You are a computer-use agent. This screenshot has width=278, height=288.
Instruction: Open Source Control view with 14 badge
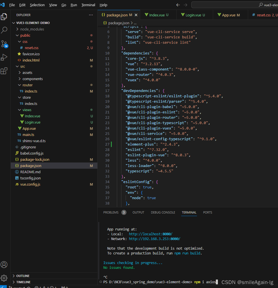click(x=4, y=44)
